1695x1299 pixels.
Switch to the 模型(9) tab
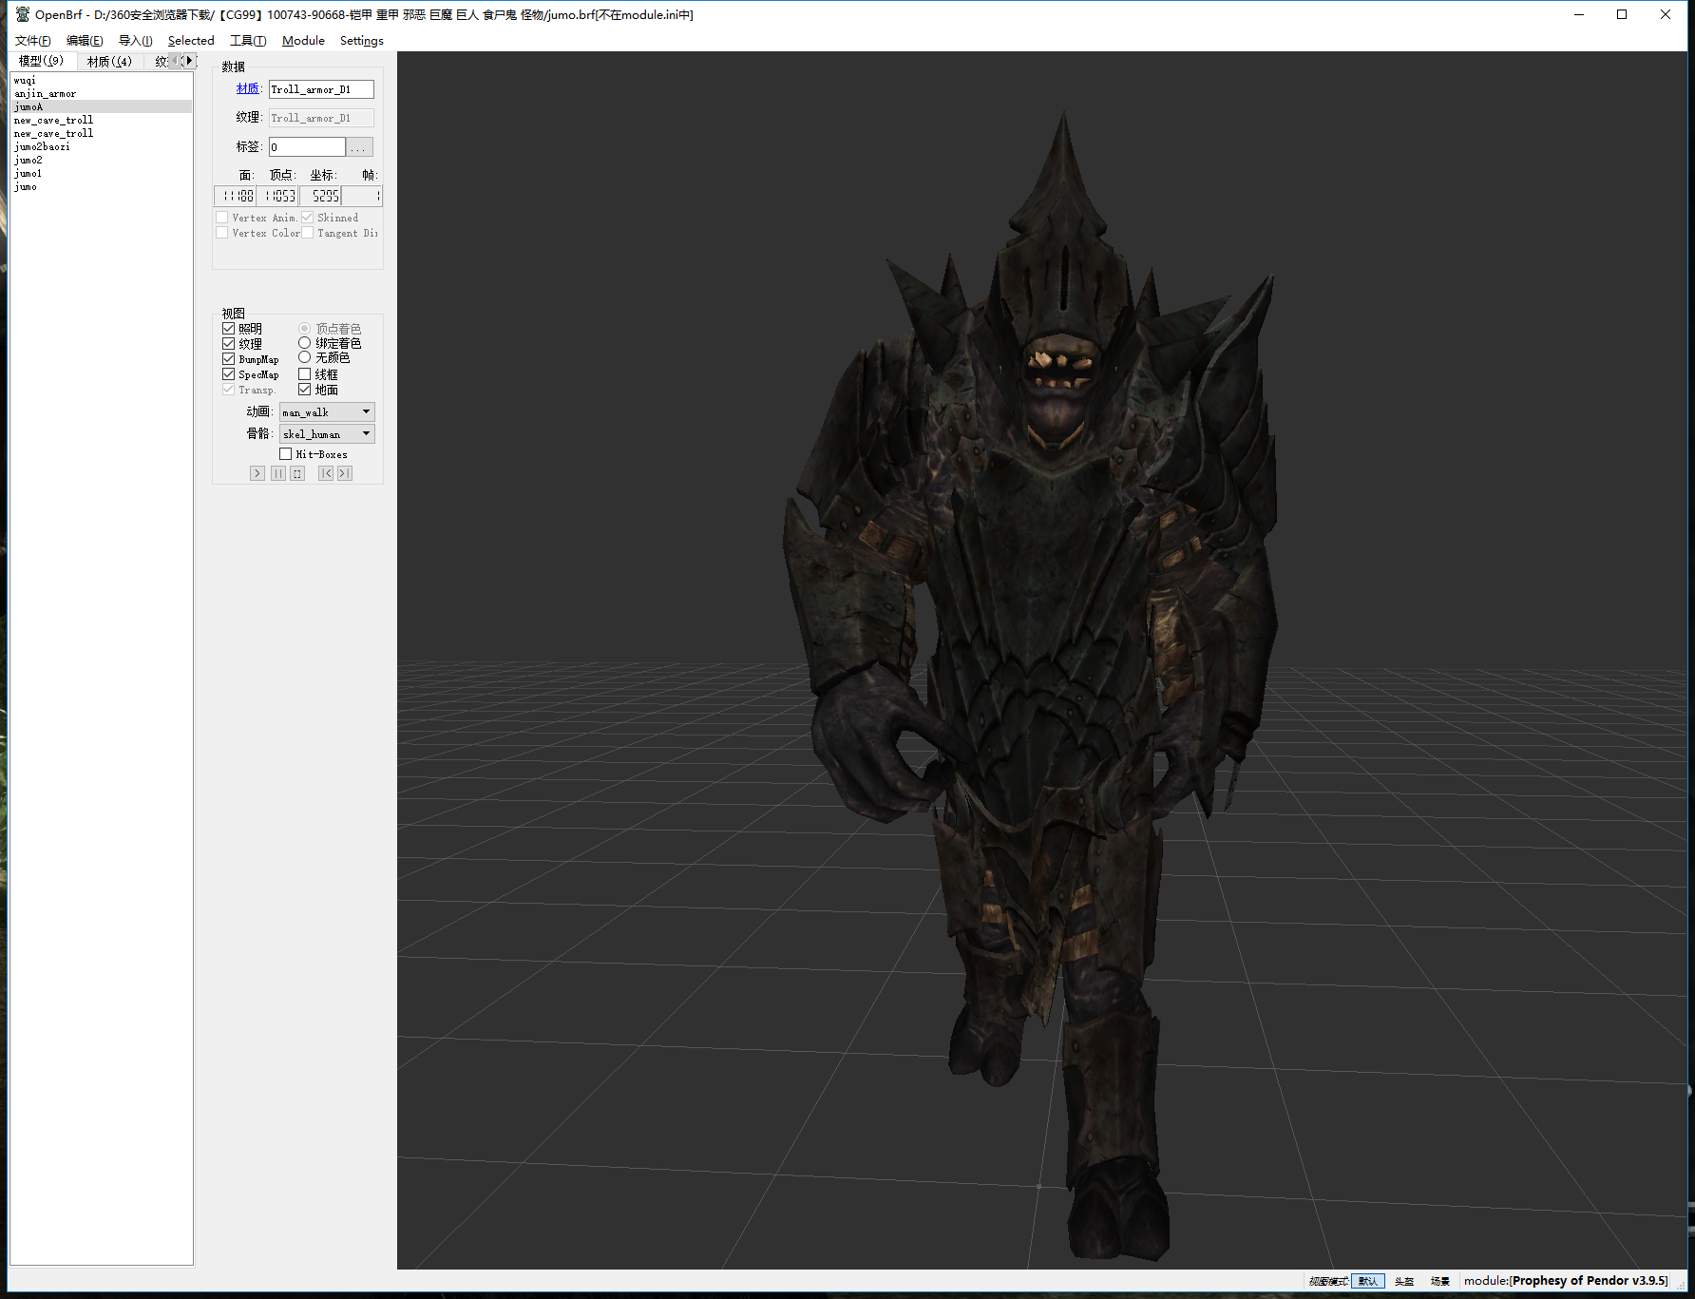41,61
